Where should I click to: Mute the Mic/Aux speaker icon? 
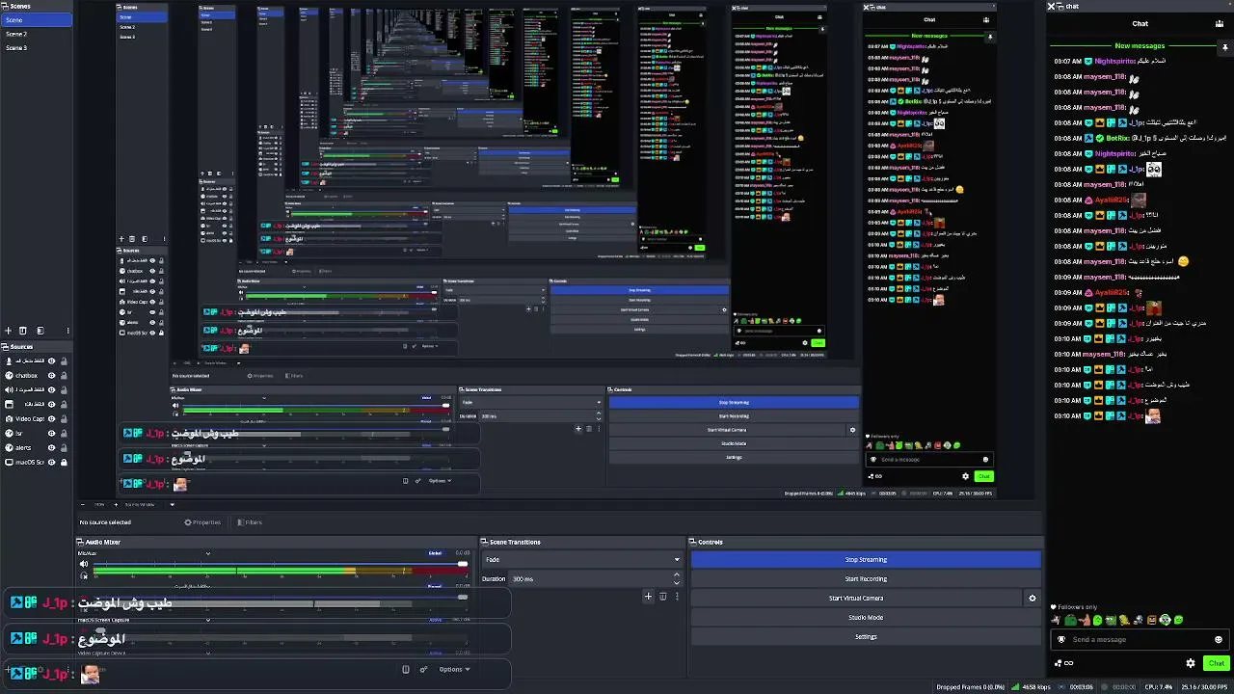pyautogui.click(x=84, y=564)
